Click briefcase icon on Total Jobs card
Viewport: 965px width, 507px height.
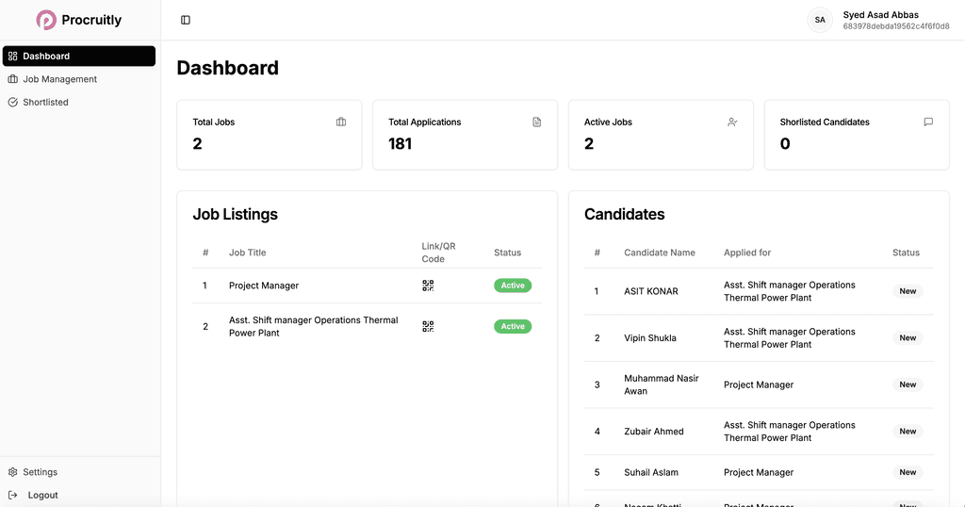tap(341, 122)
